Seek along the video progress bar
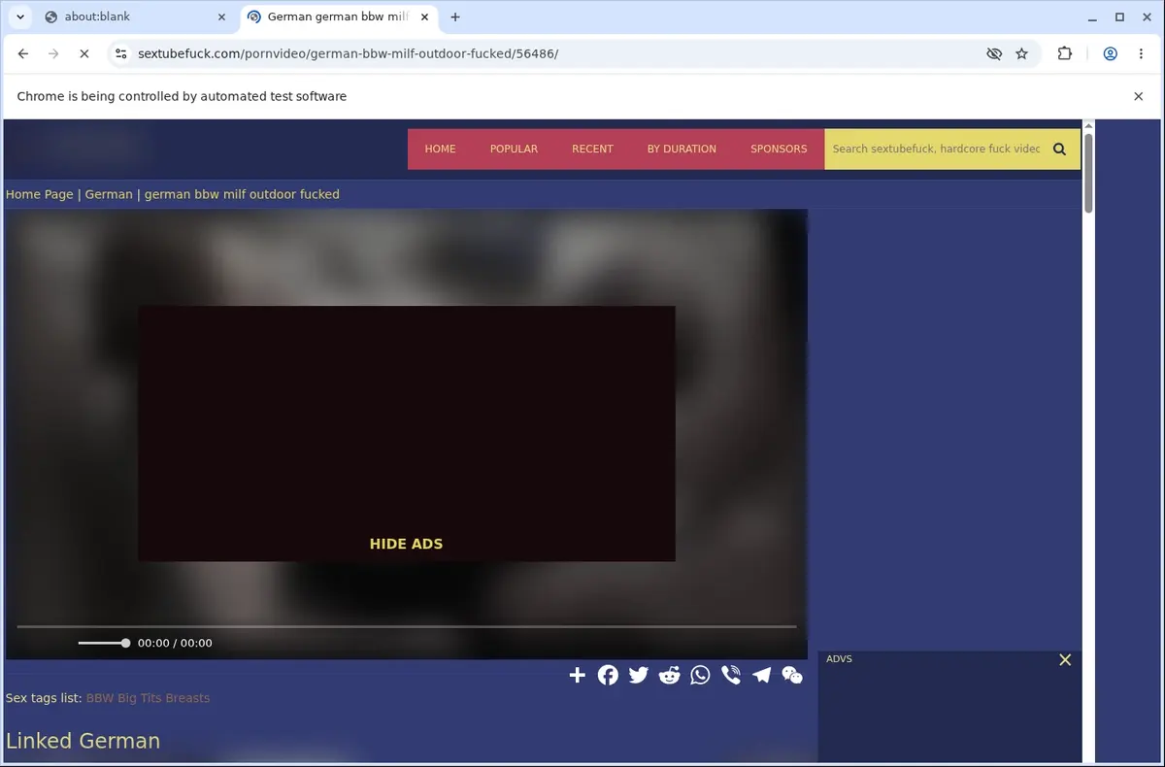1165x767 pixels. (x=407, y=626)
